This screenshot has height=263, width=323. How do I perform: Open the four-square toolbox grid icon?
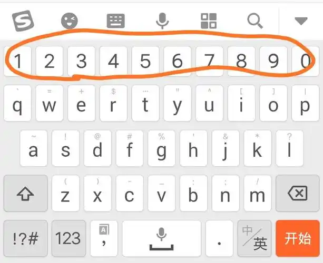click(209, 21)
